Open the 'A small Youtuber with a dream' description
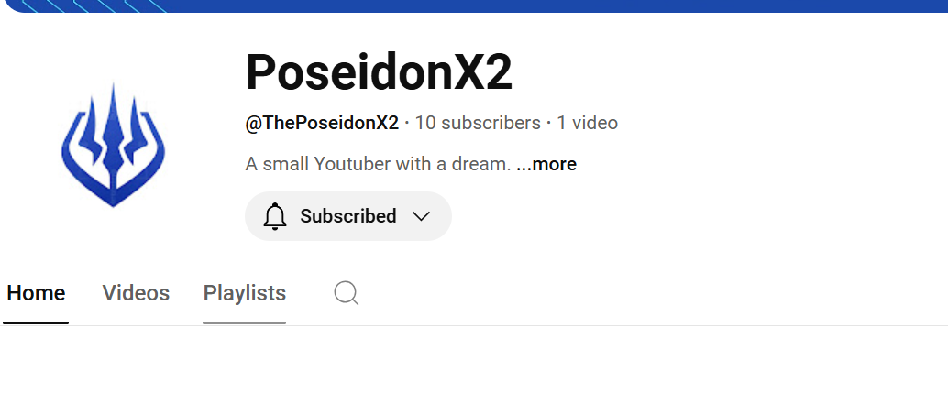This screenshot has height=404, width=948. click(x=379, y=164)
